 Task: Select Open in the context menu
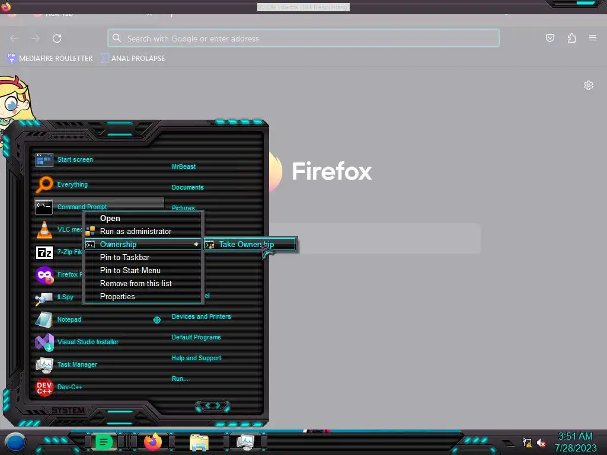pos(110,218)
